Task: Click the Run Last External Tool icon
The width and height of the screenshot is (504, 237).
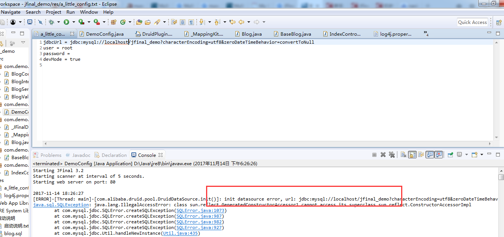Action: pyautogui.click(x=97, y=22)
